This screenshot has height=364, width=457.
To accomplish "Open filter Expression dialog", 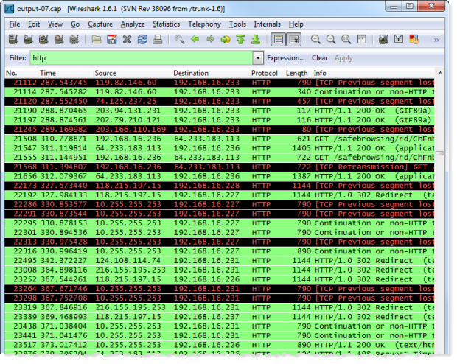I will point(286,58).
